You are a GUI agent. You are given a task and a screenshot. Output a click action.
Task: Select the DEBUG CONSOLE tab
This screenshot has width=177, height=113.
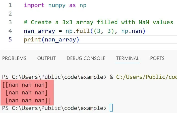tap(86, 58)
